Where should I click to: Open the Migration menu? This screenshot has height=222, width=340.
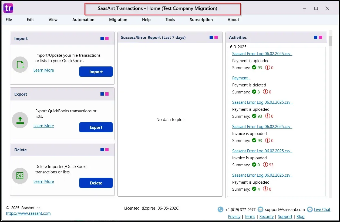(118, 20)
